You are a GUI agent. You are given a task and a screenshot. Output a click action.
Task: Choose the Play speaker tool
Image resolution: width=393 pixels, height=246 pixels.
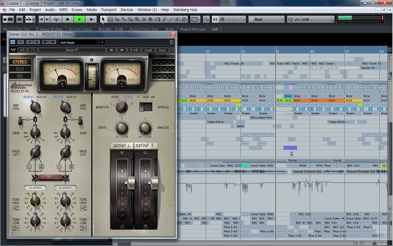point(178,19)
